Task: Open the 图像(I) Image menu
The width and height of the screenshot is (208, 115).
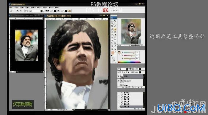Action: click(22, 7)
